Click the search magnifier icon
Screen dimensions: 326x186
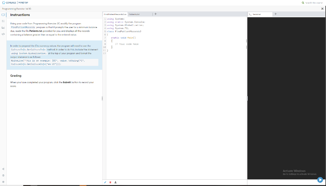pyautogui.click(x=303, y=3)
